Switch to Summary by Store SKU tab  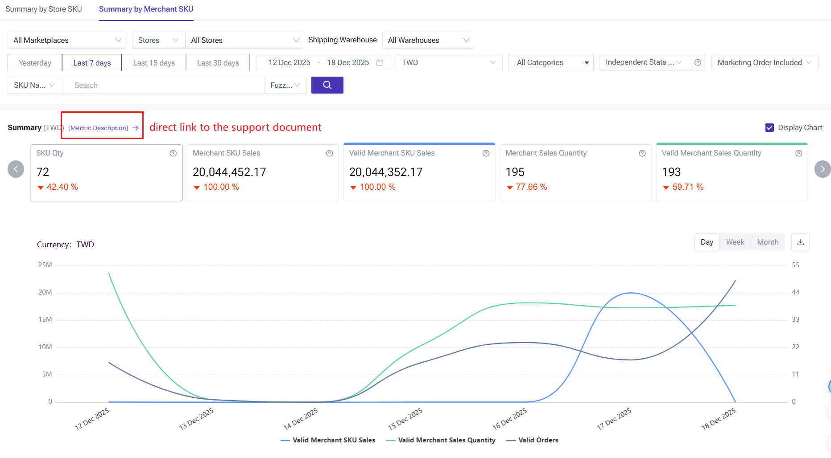point(44,9)
